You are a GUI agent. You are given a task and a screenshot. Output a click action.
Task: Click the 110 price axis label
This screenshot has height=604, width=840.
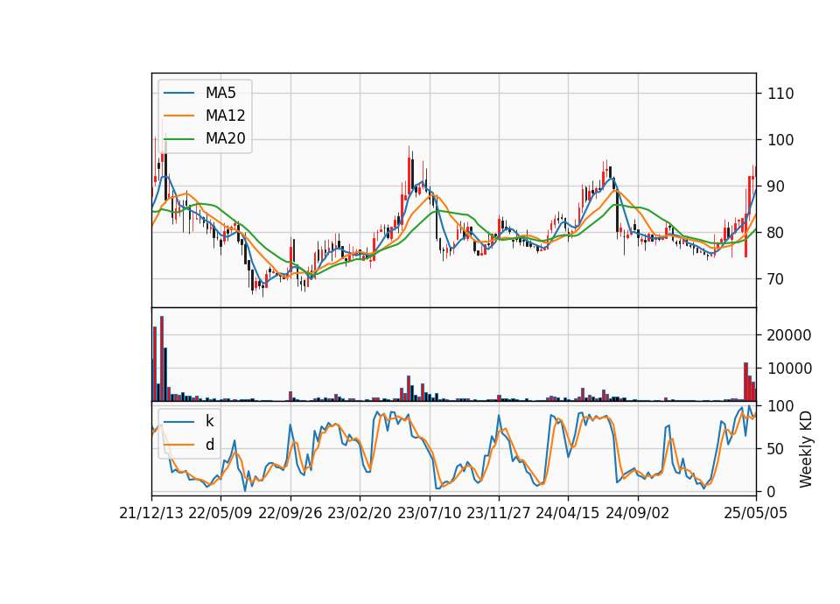pyautogui.click(x=780, y=94)
